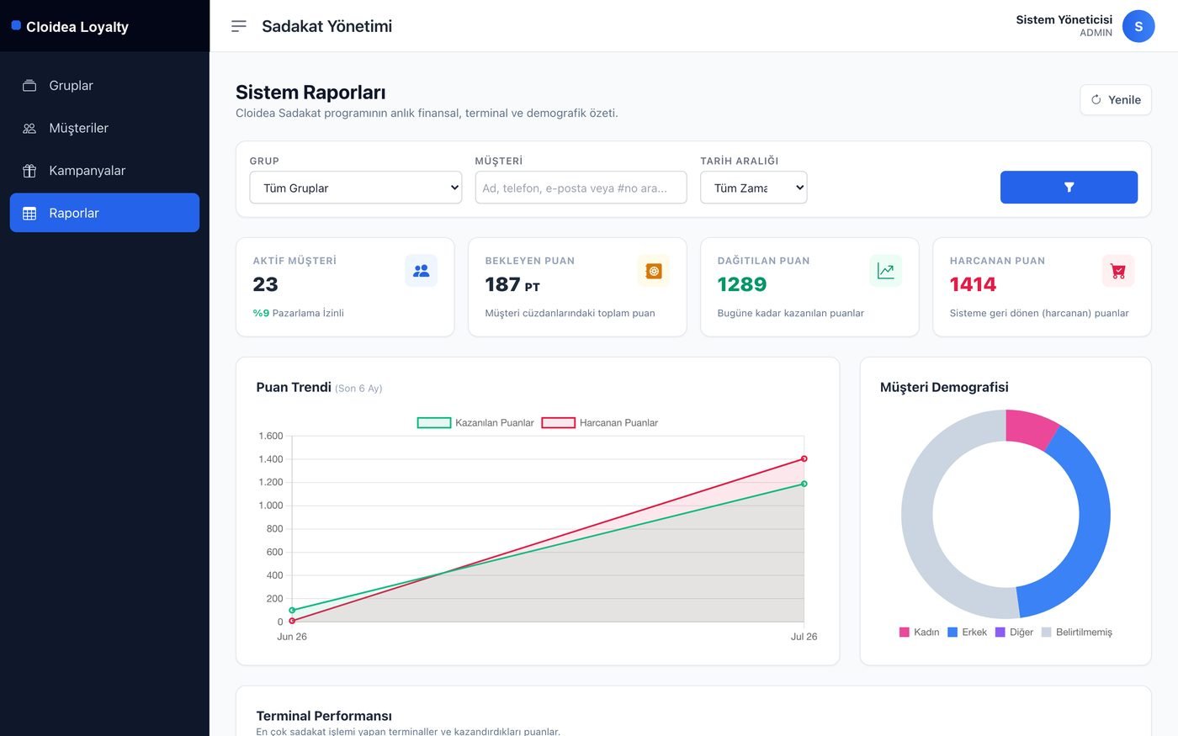Click the green Jul 26 data point on the chart
Viewport: 1178px width, 736px height.
804,484
